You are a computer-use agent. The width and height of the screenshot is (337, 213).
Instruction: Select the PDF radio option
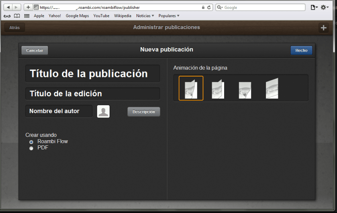tap(31, 148)
